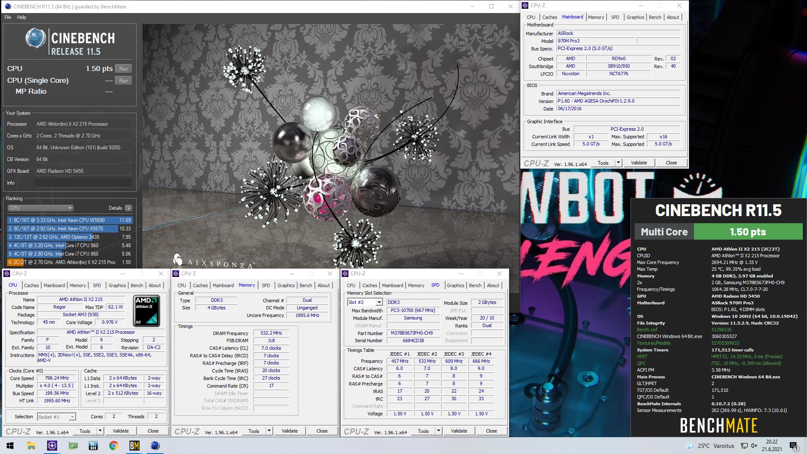Click Cinebench title bar app icon
Viewport: 807px width, 454px height.
point(8,6)
